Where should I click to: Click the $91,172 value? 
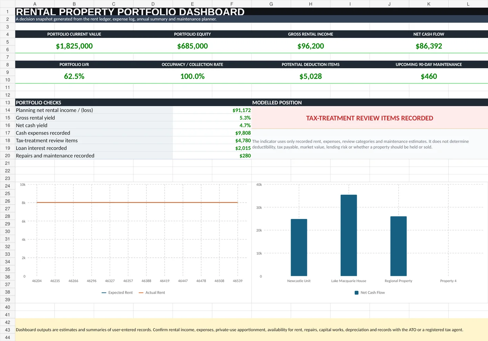(x=241, y=110)
